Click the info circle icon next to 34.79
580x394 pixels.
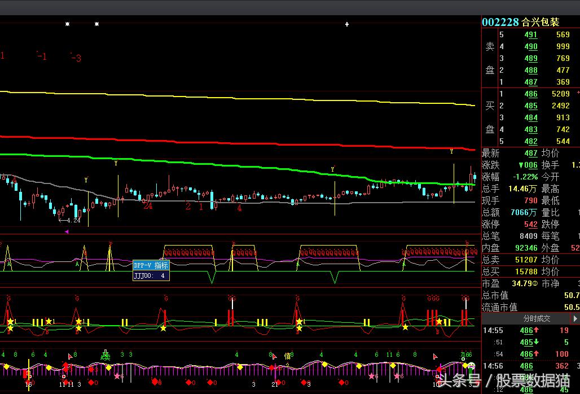click(534, 283)
